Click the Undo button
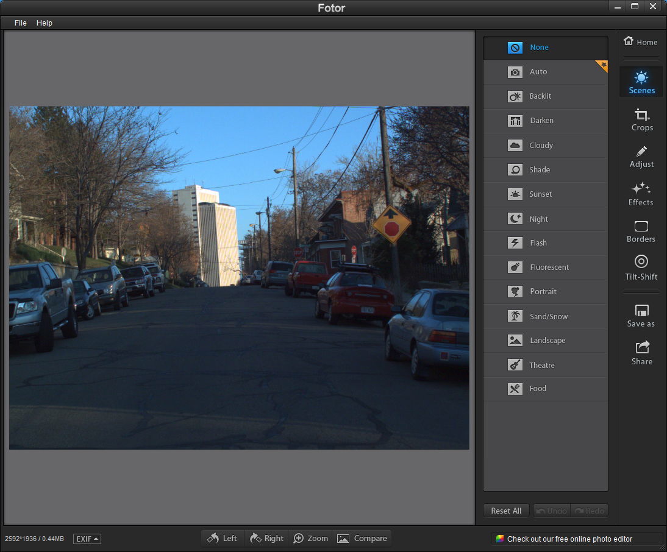The width and height of the screenshot is (667, 552). tap(552, 511)
